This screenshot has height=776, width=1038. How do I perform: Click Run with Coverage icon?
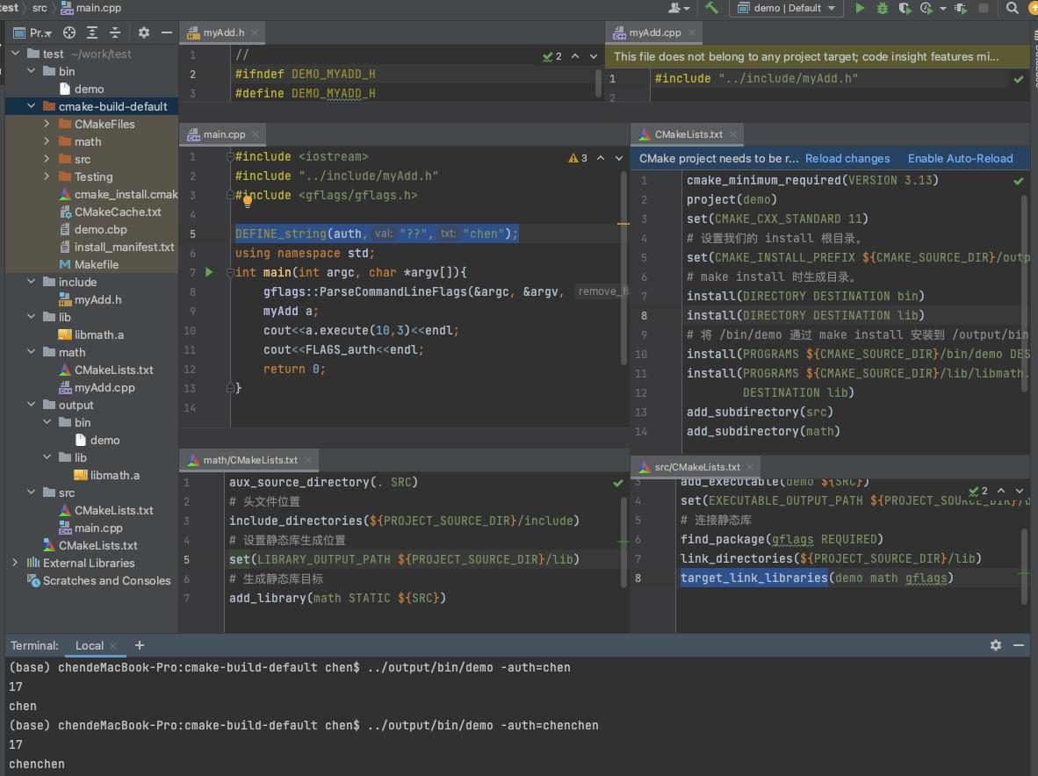905,8
